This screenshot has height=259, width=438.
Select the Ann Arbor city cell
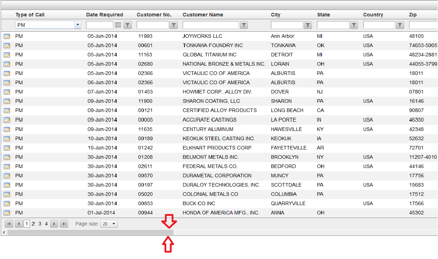(283, 36)
